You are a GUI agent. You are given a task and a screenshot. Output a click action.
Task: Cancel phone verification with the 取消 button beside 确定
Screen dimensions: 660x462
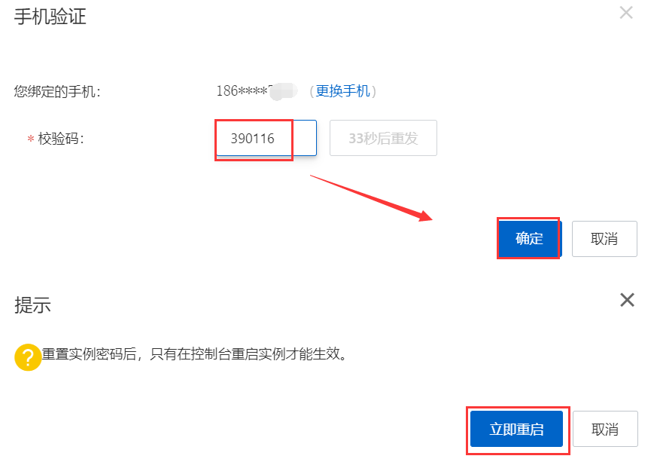coord(604,239)
